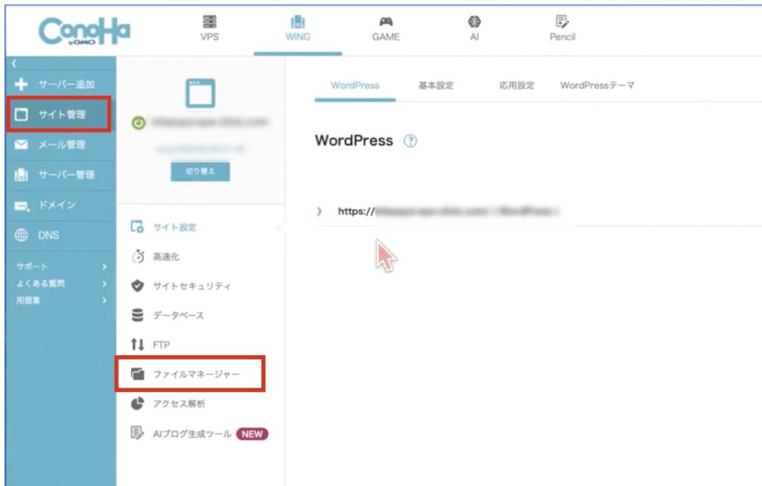
Task: Open サイトセキュリティ shield item
Action: pos(191,286)
